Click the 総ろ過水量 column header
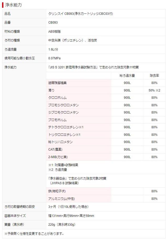Image resolution: width=168 pixels, height=241 pixels. pyautogui.click(x=127, y=76)
